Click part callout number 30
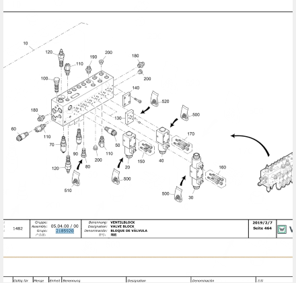296x283 pixels. (190, 197)
